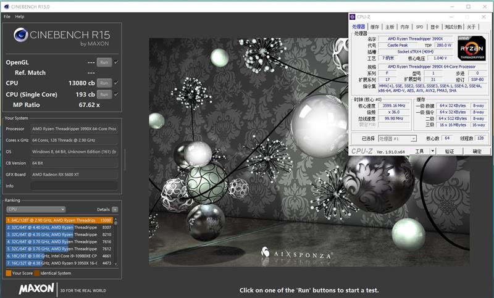Open the CPU ranking type dropdown
Image resolution: width=494 pixels, height=298 pixels.
point(36,209)
